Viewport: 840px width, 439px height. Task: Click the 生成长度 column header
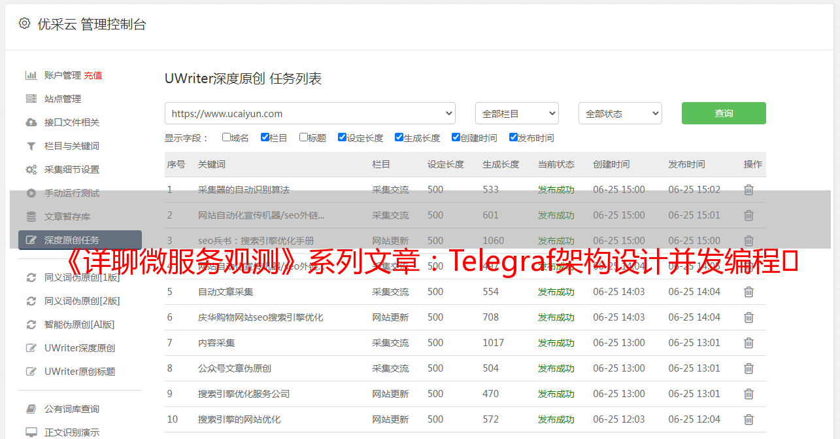(x=501, y=164)
